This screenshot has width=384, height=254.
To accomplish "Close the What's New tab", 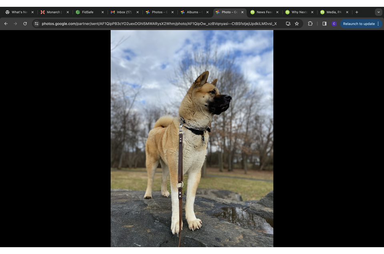I will coord(32,12).
